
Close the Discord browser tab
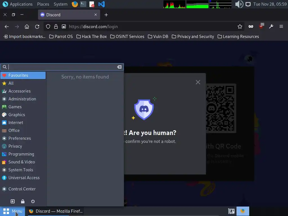(96, 15)
